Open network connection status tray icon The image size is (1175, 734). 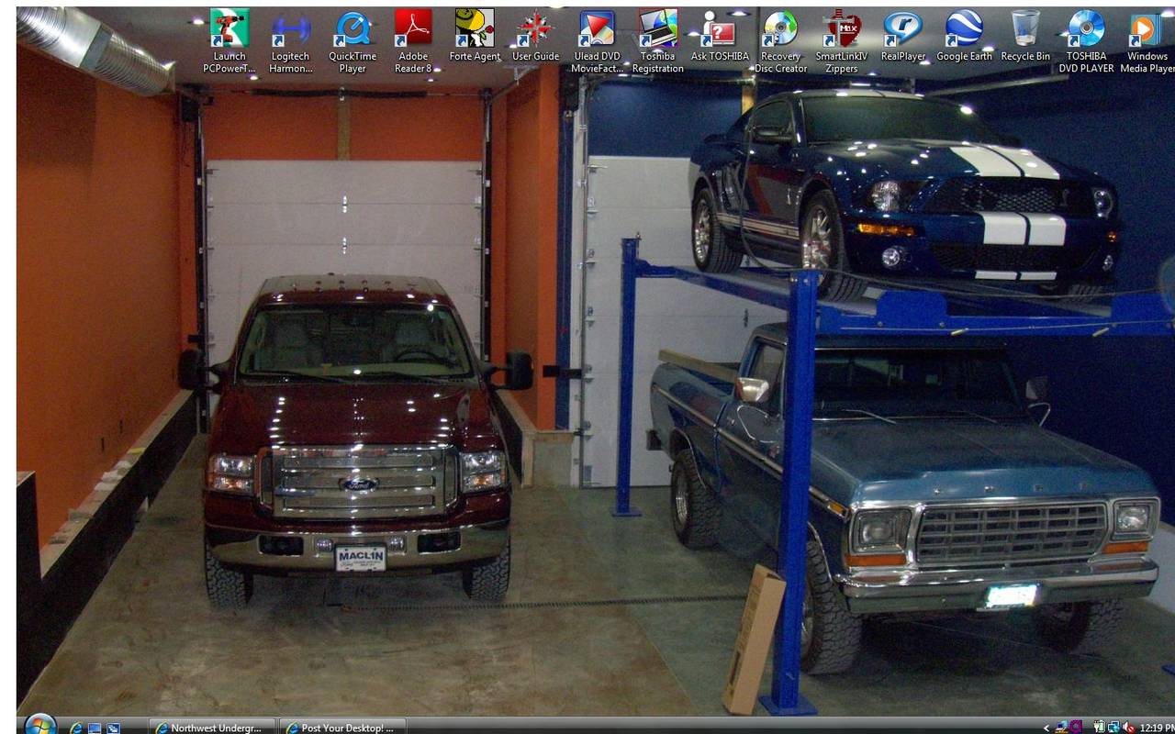1113,728
